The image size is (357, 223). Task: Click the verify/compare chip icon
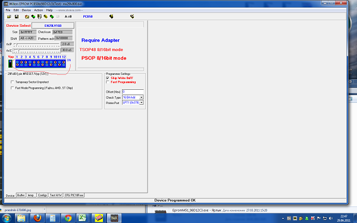click(39, 17)
